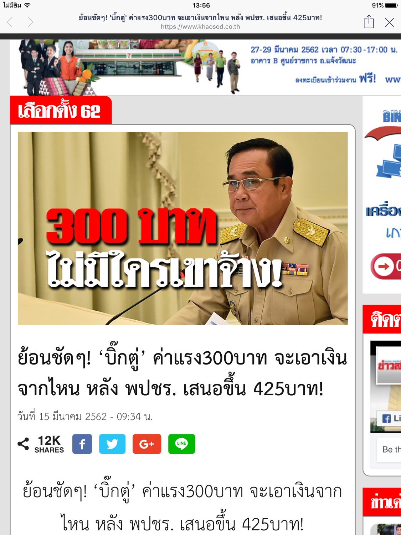Click the red arrow button in sidebar ad

pyautogui.click(x=386, y=266)
